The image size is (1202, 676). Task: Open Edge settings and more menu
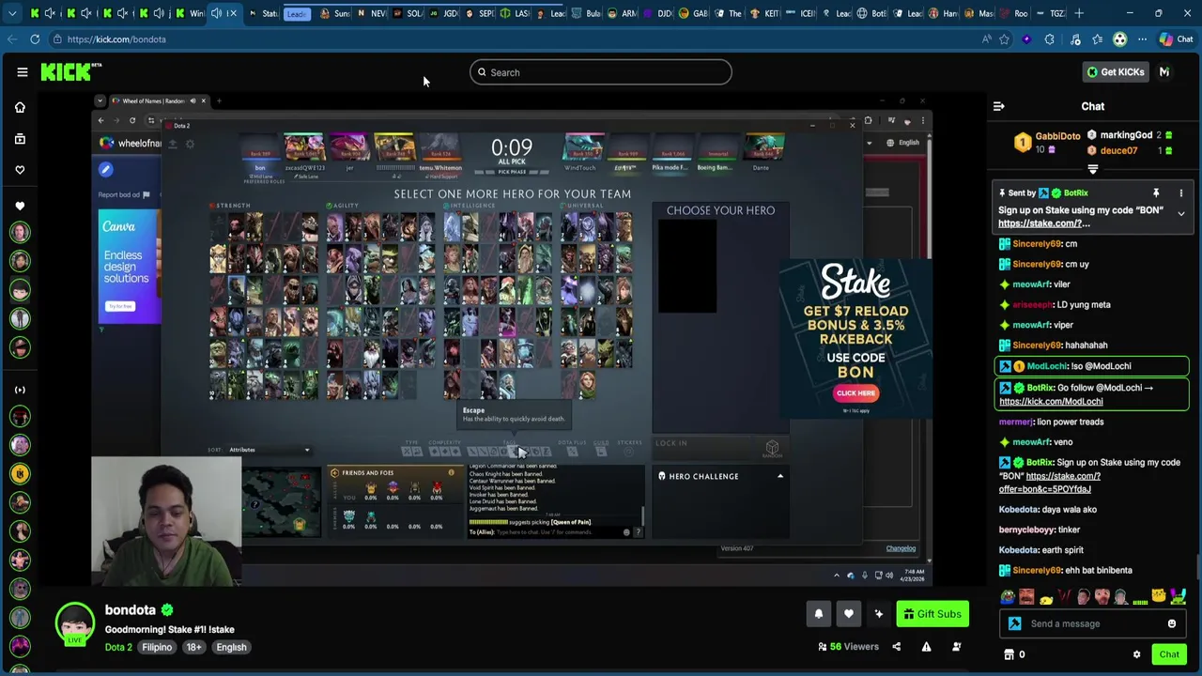coord(1142,39)
